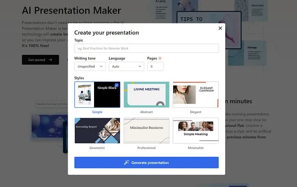Click the Topic input field

(146, 48)
